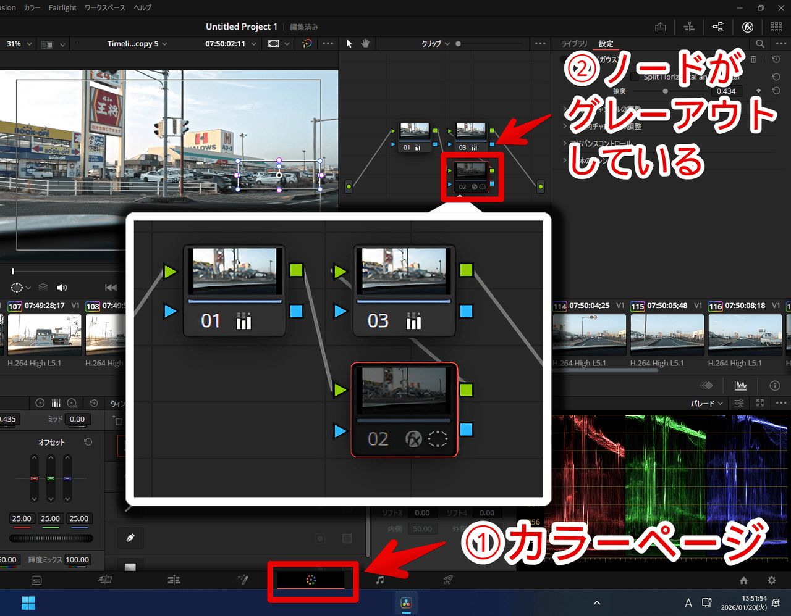Image resolution: width=791 pixels, height=616 pixels.
Task: Reset the オフセット offset controls
Action: (88, 442)
